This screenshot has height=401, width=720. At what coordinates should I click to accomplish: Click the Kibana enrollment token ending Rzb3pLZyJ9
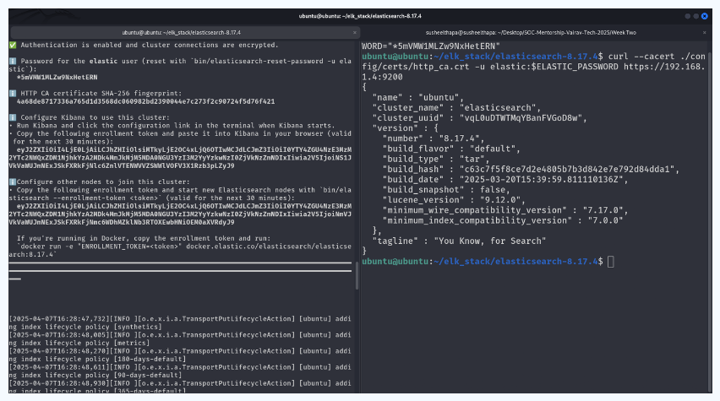point(180,157)
